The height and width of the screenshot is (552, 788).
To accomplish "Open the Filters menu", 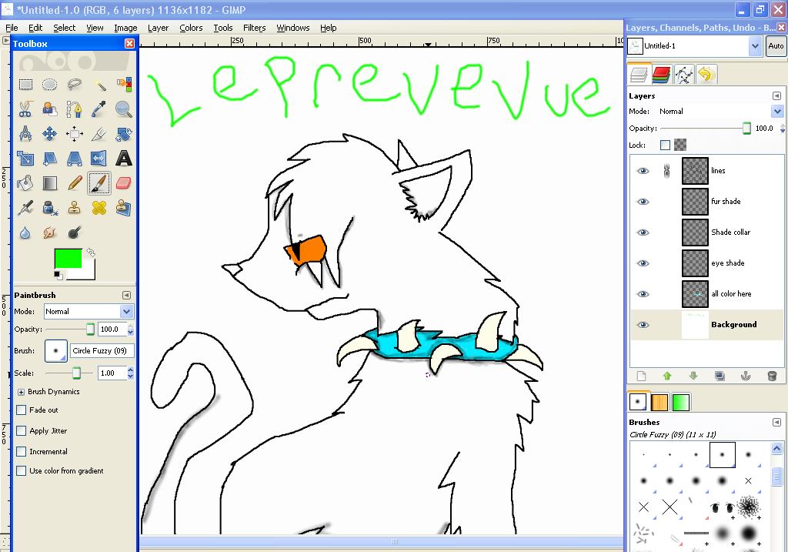I will tap(254, 28).
